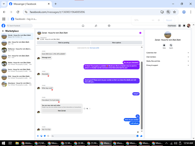Image resolution: width=195 pixels, height=146 pixels.
Task: Click the chat scrollbar thumb
Action: pos(142,95)
